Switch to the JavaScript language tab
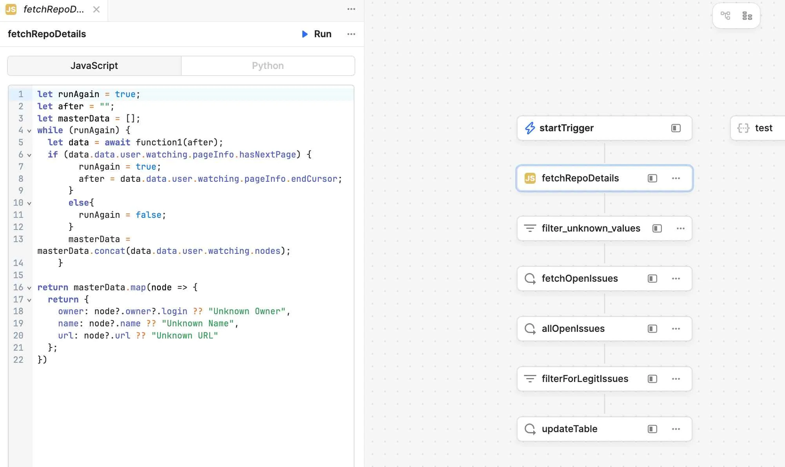Screen dimensions: 785x467 point(94,66)
